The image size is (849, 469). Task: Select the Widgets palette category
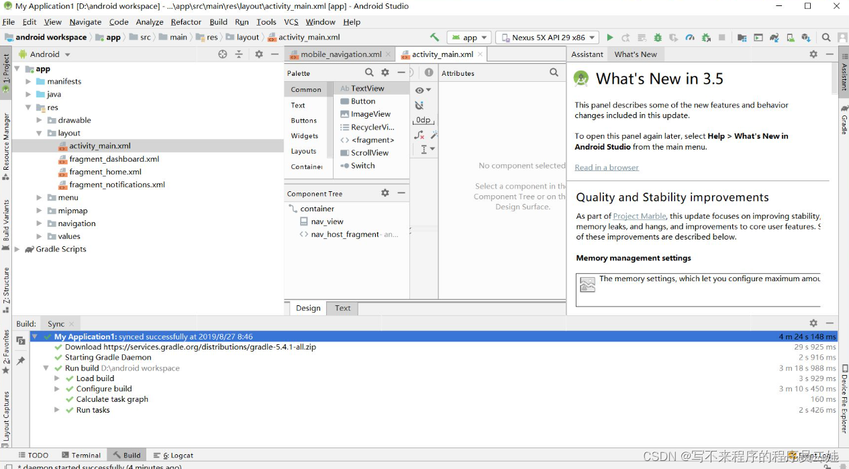click(x=305, y=136)
